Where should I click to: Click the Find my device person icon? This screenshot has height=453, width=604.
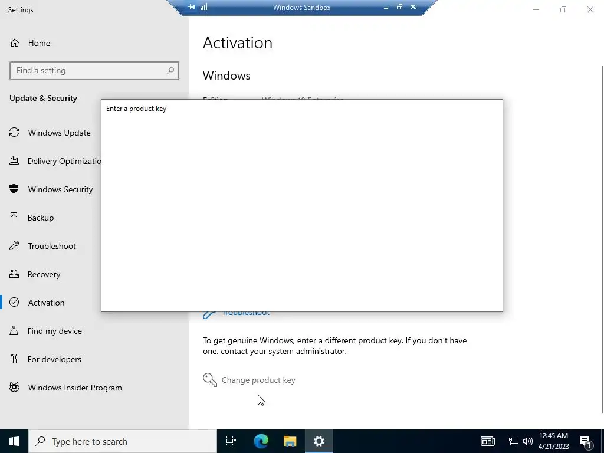tap(14, 330)
